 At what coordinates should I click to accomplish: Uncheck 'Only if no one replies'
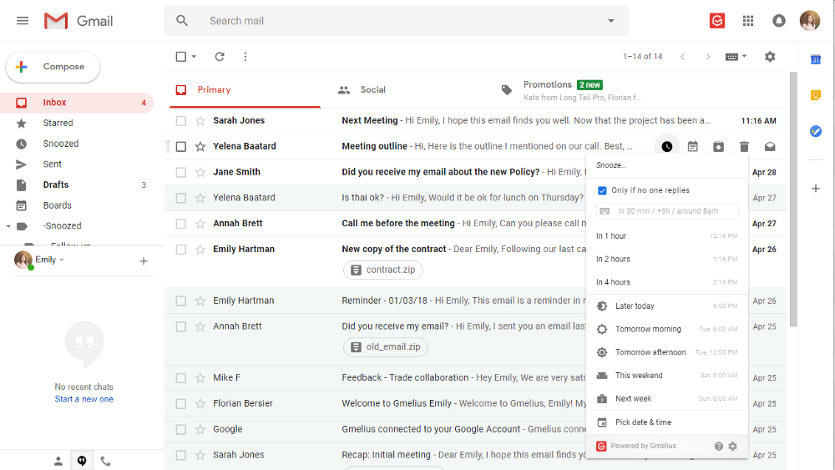603,190
